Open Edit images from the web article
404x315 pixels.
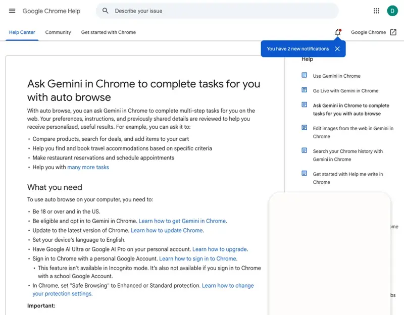pos(353,132)
